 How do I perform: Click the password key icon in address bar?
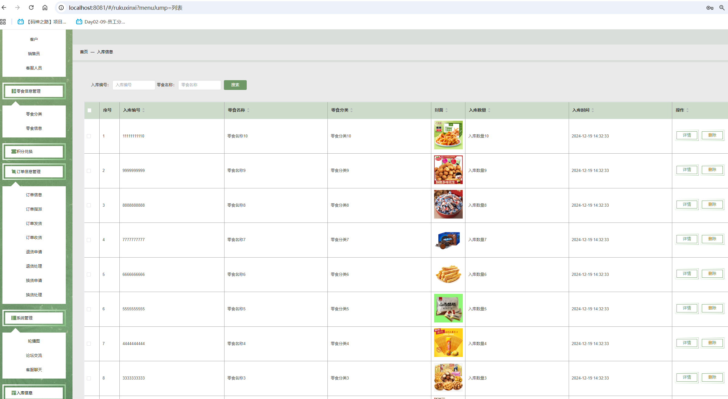709,8
